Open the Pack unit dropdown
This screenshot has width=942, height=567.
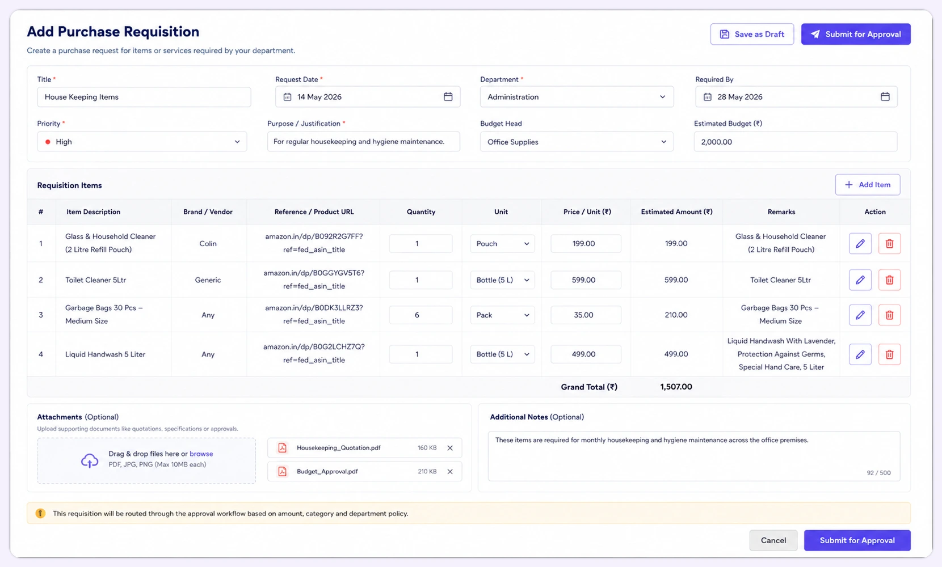pos(502,315)
